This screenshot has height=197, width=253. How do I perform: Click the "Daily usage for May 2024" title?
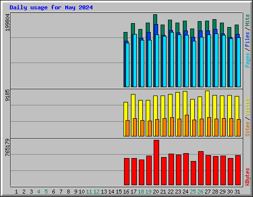point(51,7)
